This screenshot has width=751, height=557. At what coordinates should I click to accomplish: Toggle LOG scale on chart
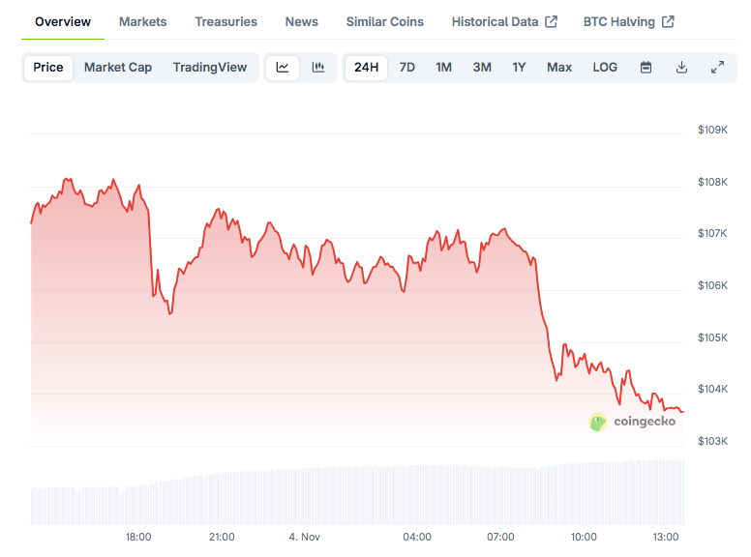605,68
